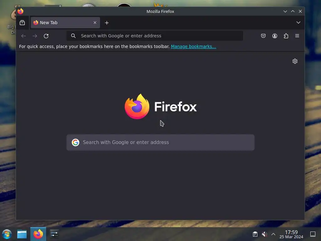
Task: Click the Firefox logo on new tab page
Action: point(160,106)
